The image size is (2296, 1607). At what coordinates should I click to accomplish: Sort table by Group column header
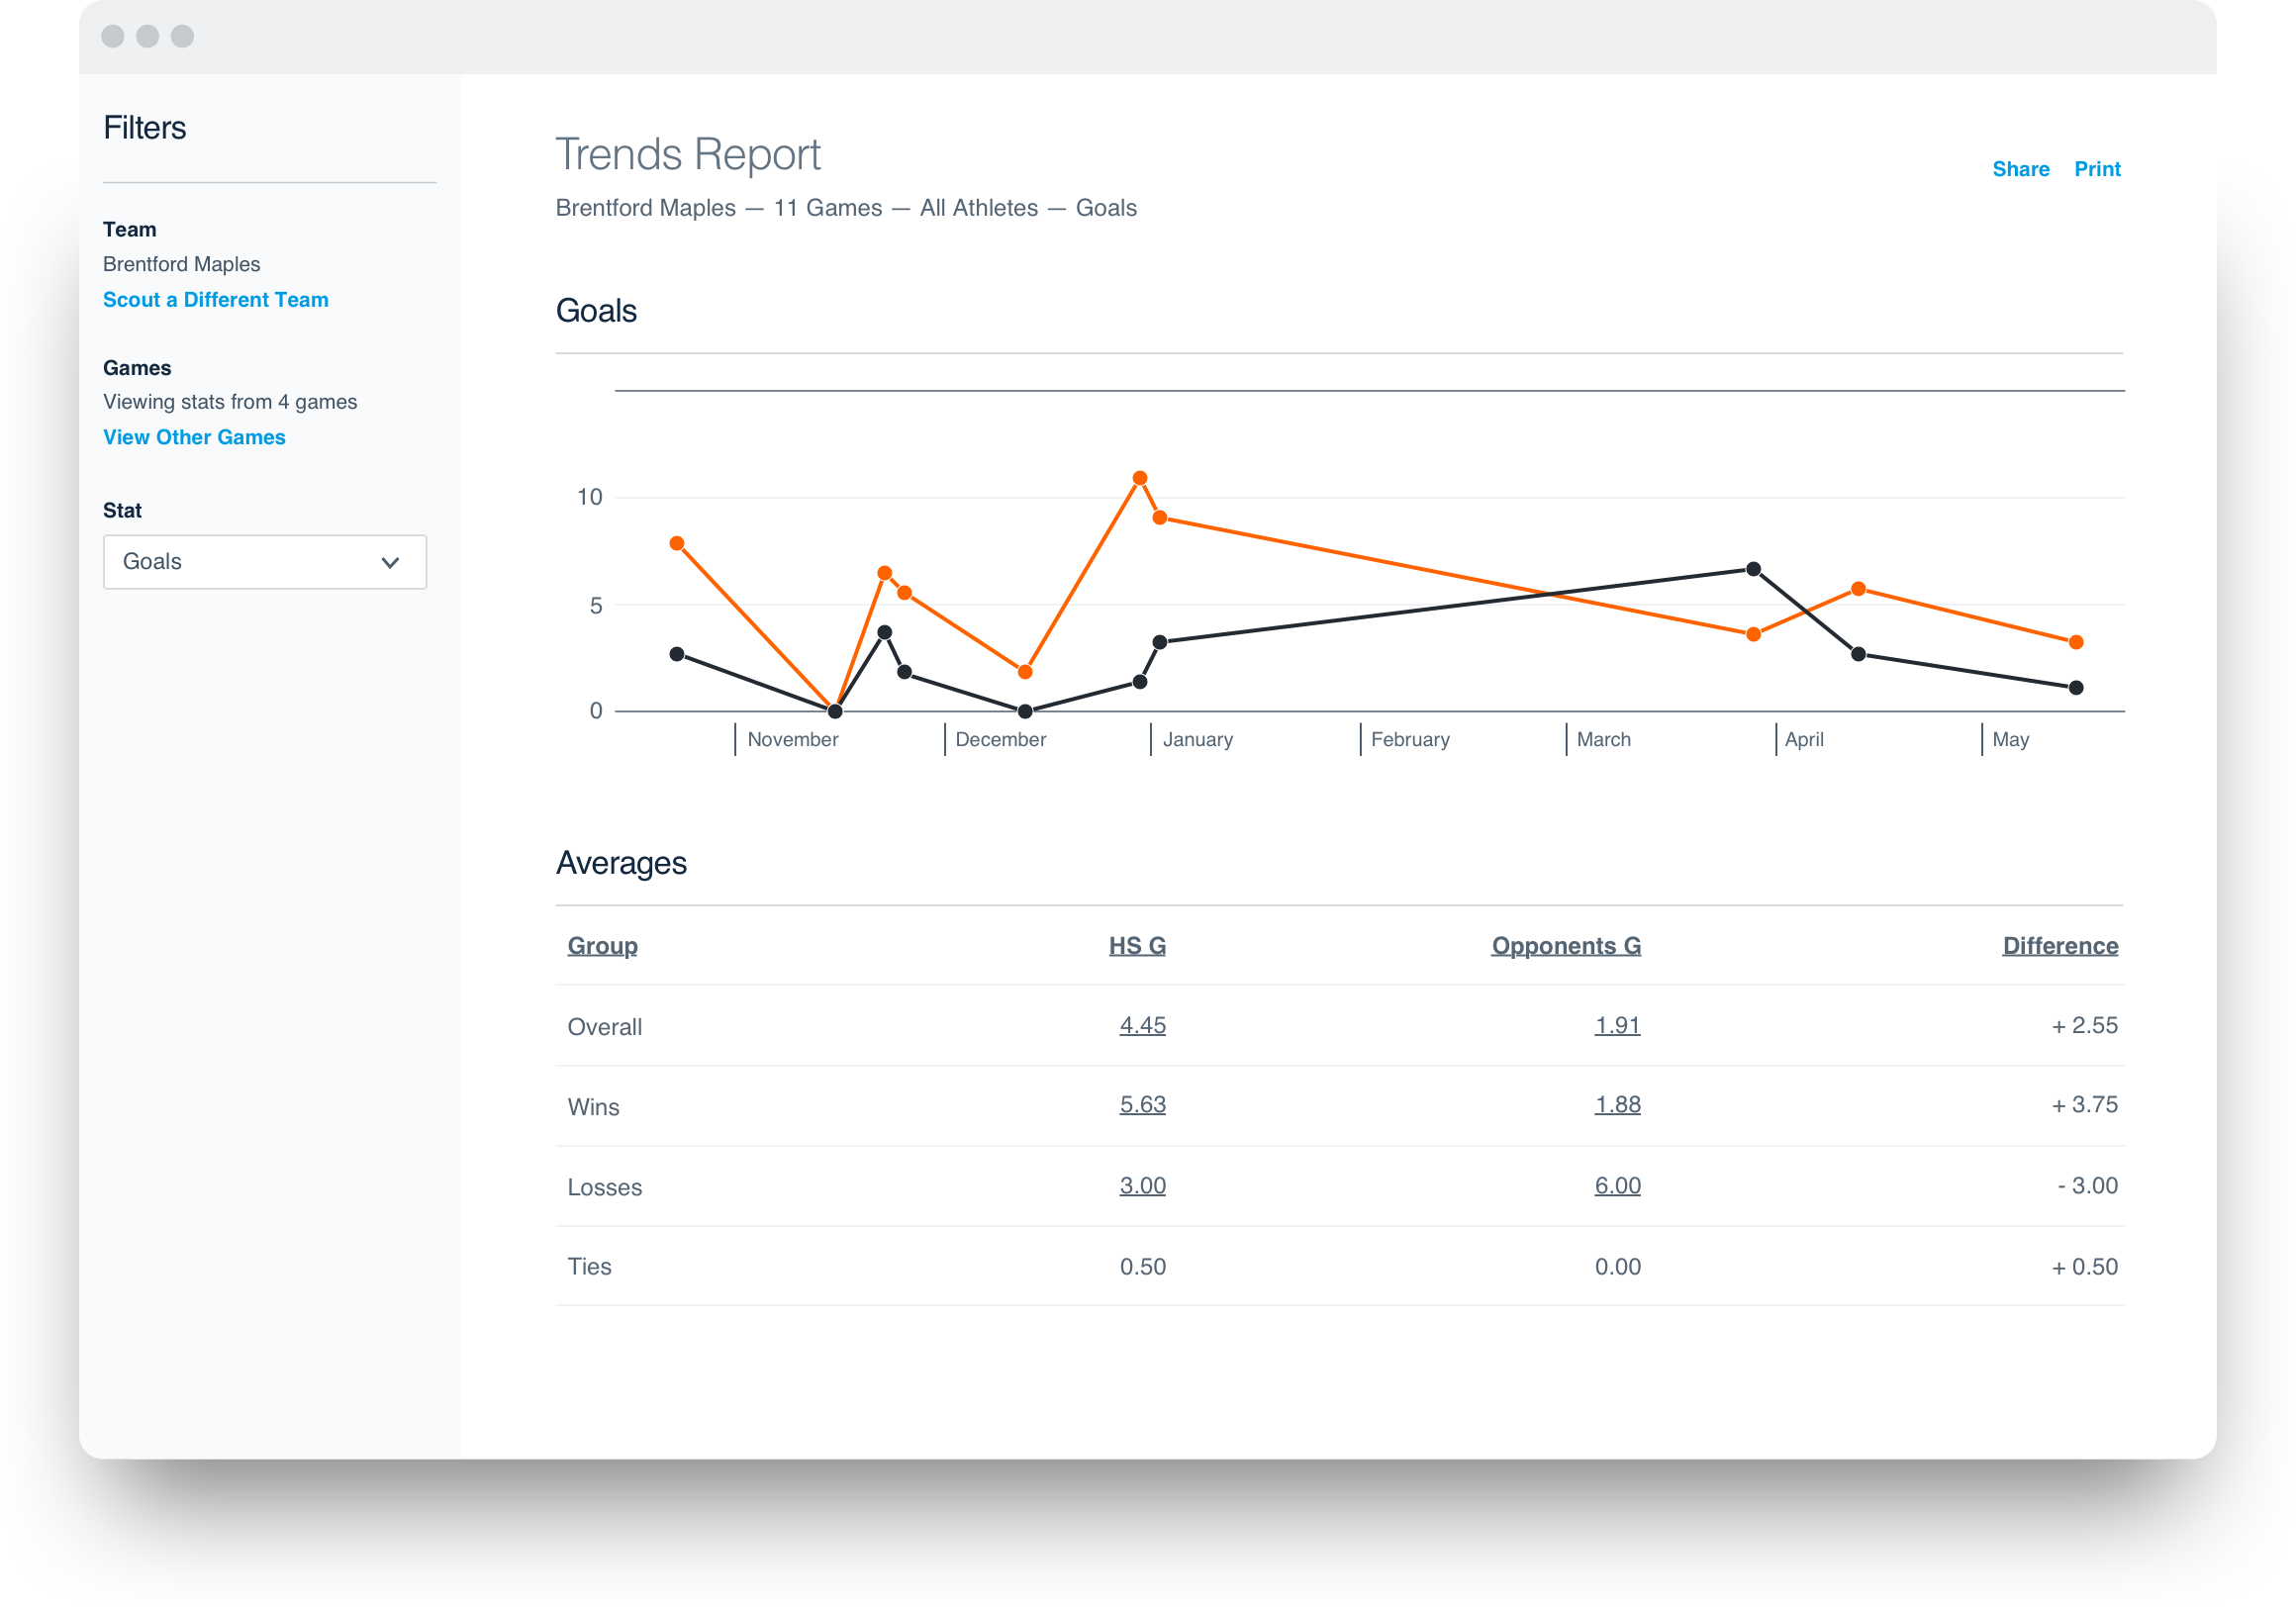tap(602, 946)
